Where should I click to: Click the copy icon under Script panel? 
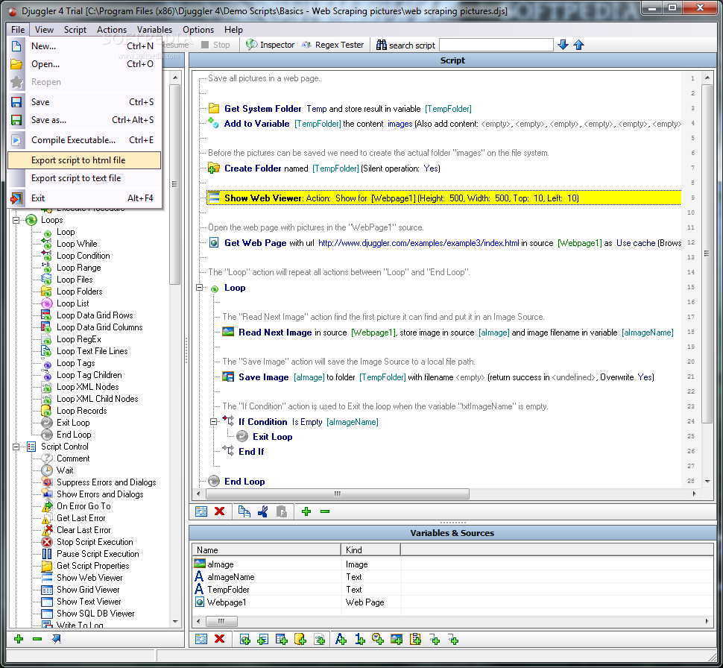pyautogui.click(x=244, y=511)
